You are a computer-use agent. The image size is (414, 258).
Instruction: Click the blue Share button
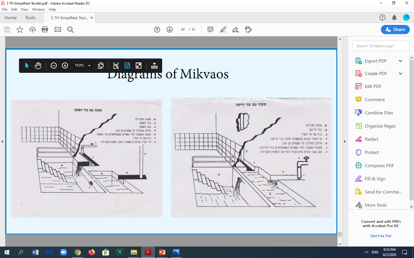click(x=395, y=30)
